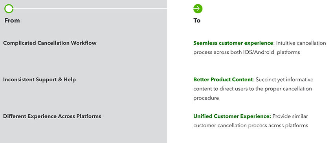Screen dimensions: 332x143
Task: Click 'Intuitive cancellation' text
Action: pos(301,43)
